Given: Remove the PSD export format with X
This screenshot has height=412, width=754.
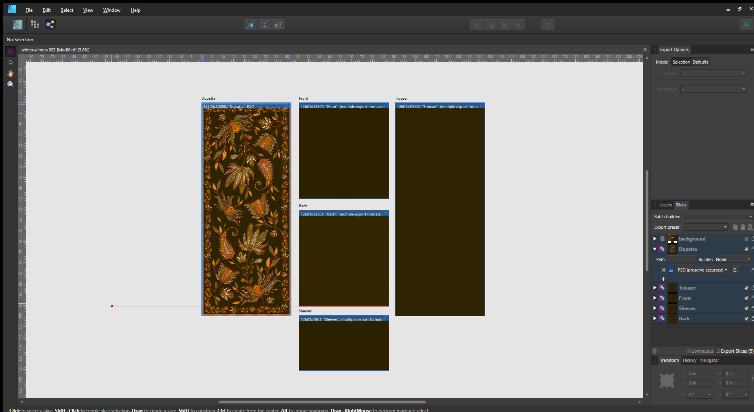Looking at the screenshot, I should click(x=664, y=270).
